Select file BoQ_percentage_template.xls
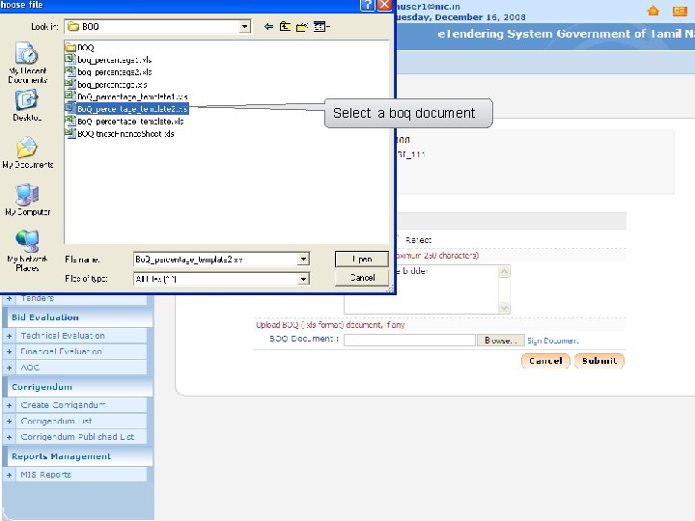The height and width of the screenshot is (521, 695). [x=125, y=121]
